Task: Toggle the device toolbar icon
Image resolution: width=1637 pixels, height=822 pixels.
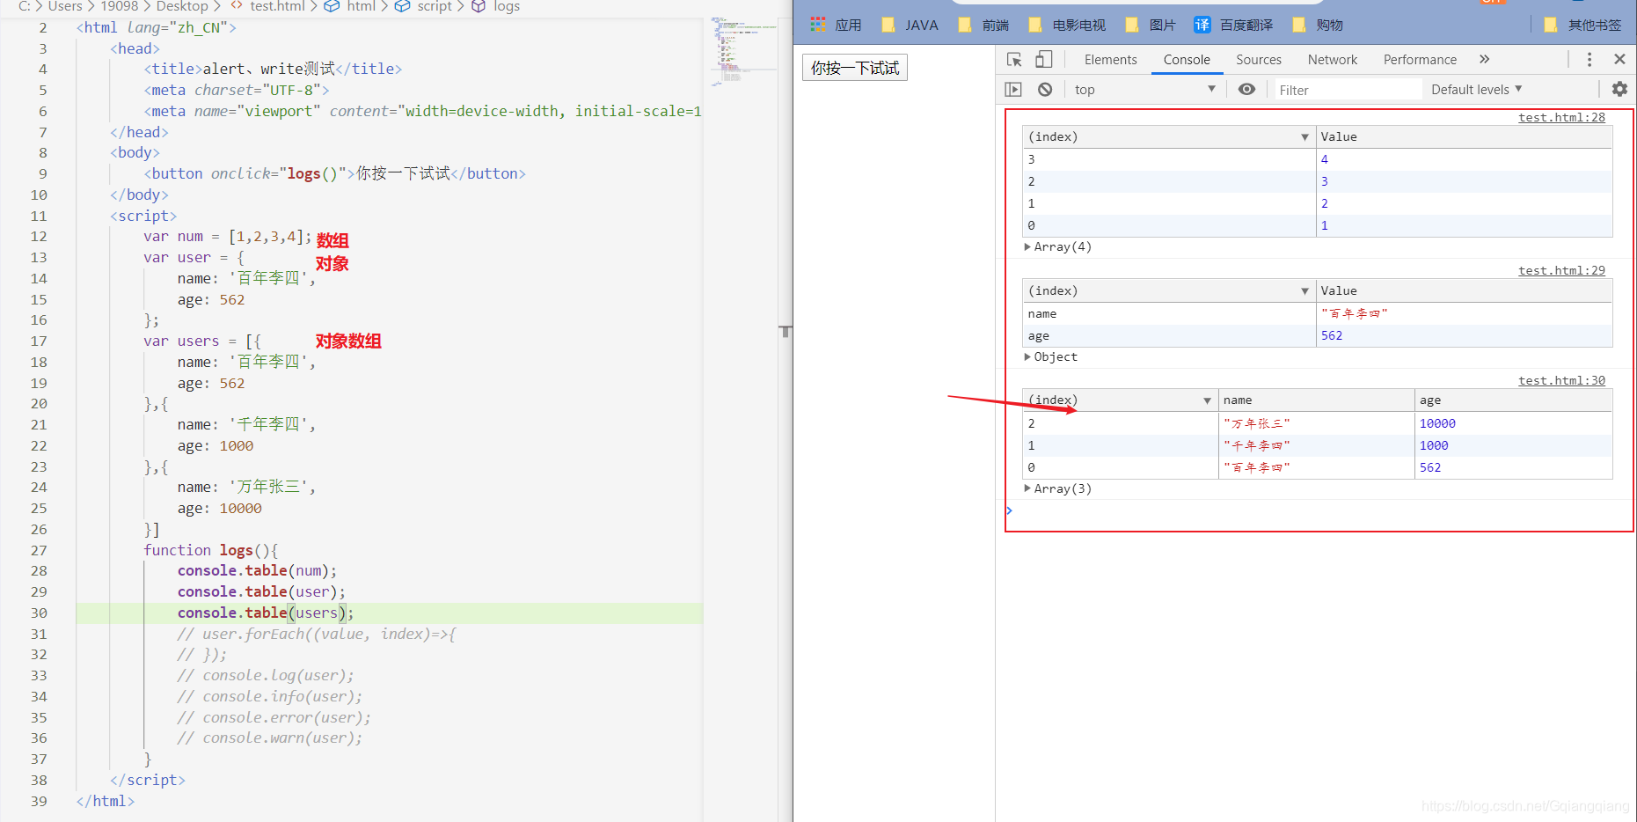Action: click(x=1043, y=59)
